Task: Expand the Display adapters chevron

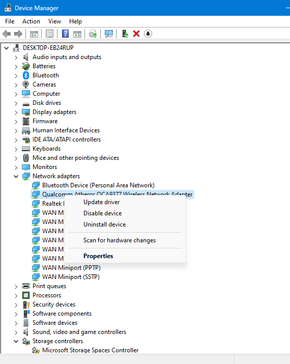Action: (16, 113)
